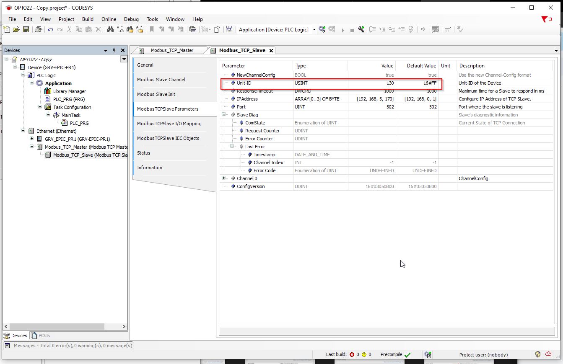Print using the printer toolbar icon
This screenshot has width=563, height=364.
click(38, 29)
